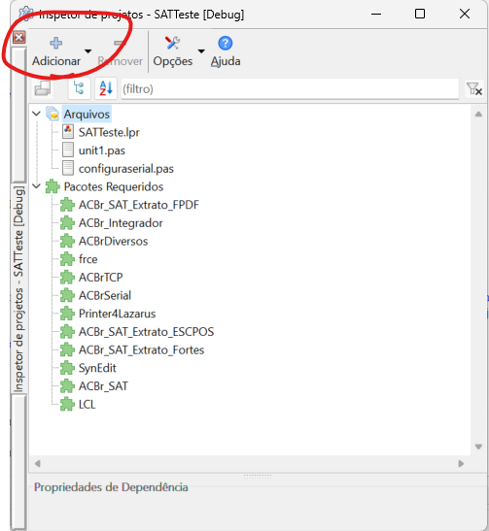The image size is (489, 531).
Task: Click the ACBr_SAT_Extrato_ESCPOS package icon
Action: tap(67, 332)
